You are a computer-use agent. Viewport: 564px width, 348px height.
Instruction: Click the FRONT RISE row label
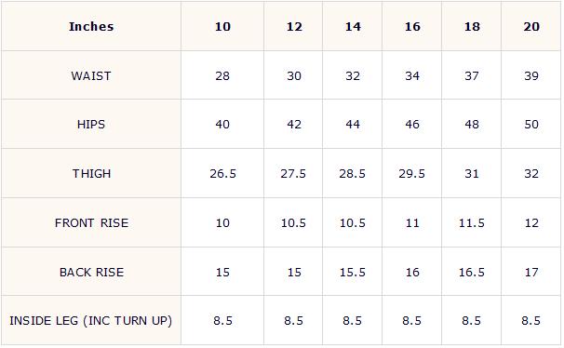point(92,223)
